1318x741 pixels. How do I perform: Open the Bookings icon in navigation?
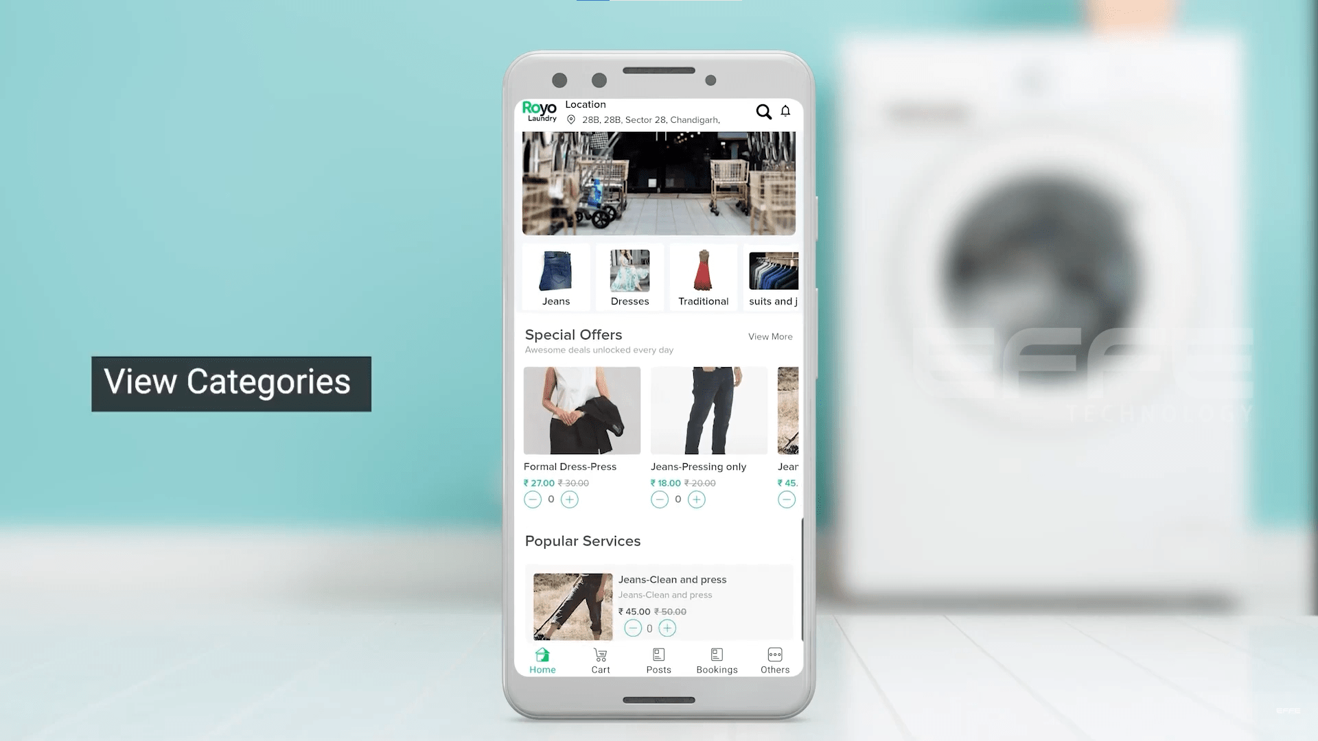point(717,659)
